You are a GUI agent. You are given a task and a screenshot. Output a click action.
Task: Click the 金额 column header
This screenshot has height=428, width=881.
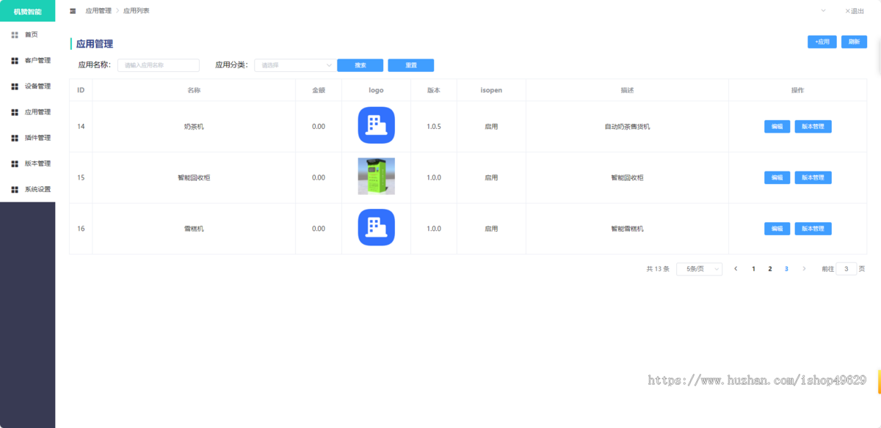point(319,90)
